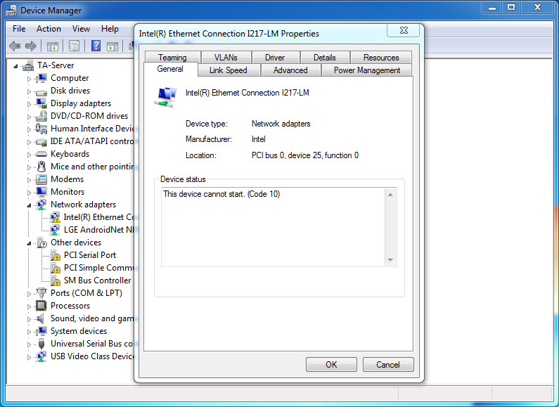Open the View menu
The image size is (559, 407).
(x=81, y=29)
